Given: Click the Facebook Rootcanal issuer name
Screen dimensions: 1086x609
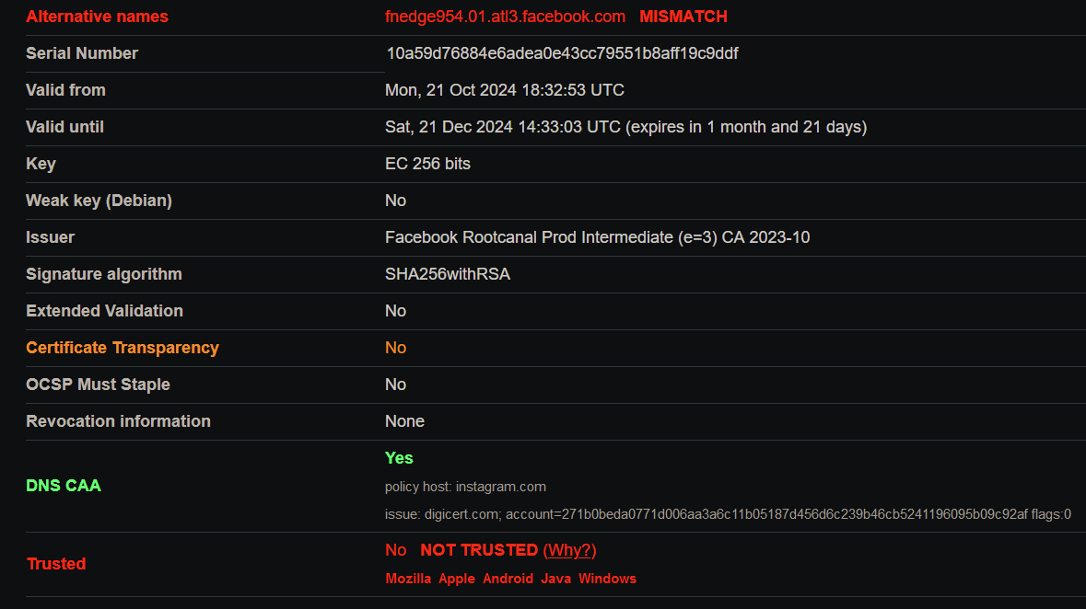Looking at the screenshot, I should (x=597, y=237).
